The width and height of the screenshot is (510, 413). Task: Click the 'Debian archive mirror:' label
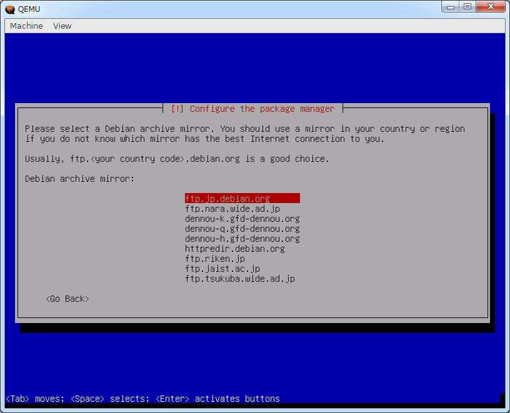click(x=80, y=179)
